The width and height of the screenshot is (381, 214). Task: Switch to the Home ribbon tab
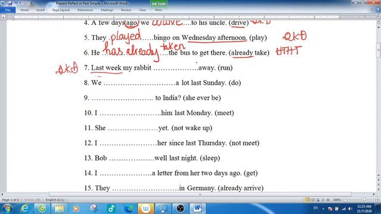coord(24,10)
